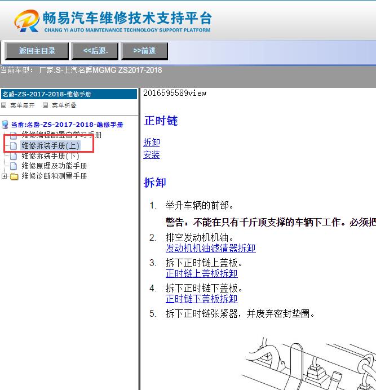Open 维修原理及功能手册 in the tree
Screen dimensions: 376x390
coord(54,166)
